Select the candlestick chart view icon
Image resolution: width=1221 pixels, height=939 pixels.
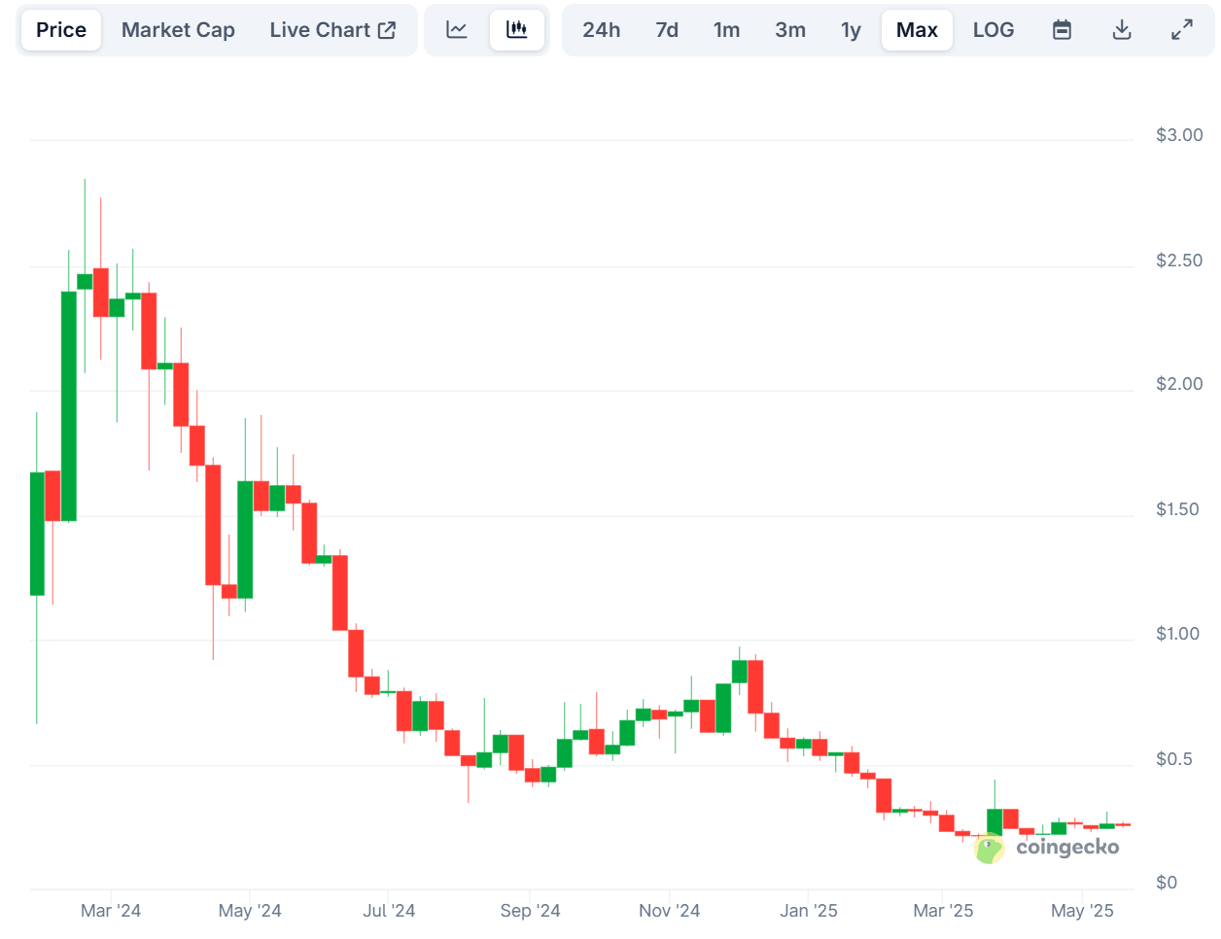517,30
